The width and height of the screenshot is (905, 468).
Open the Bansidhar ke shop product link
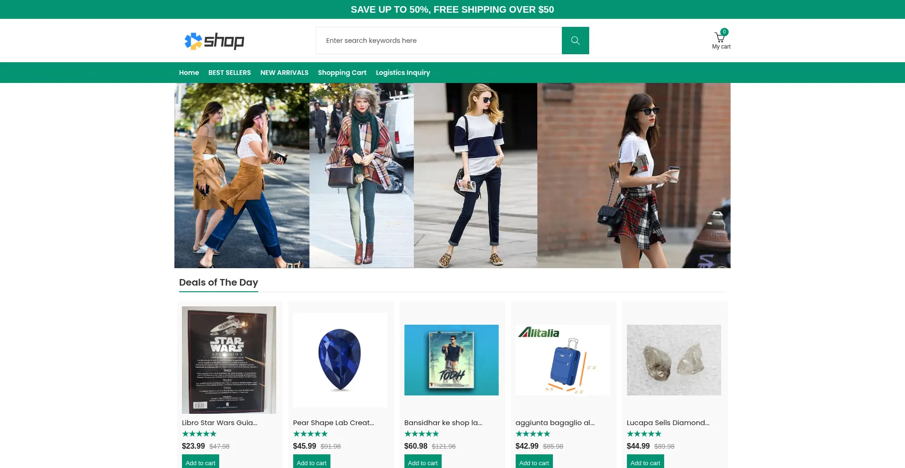[x=443, y=423]
